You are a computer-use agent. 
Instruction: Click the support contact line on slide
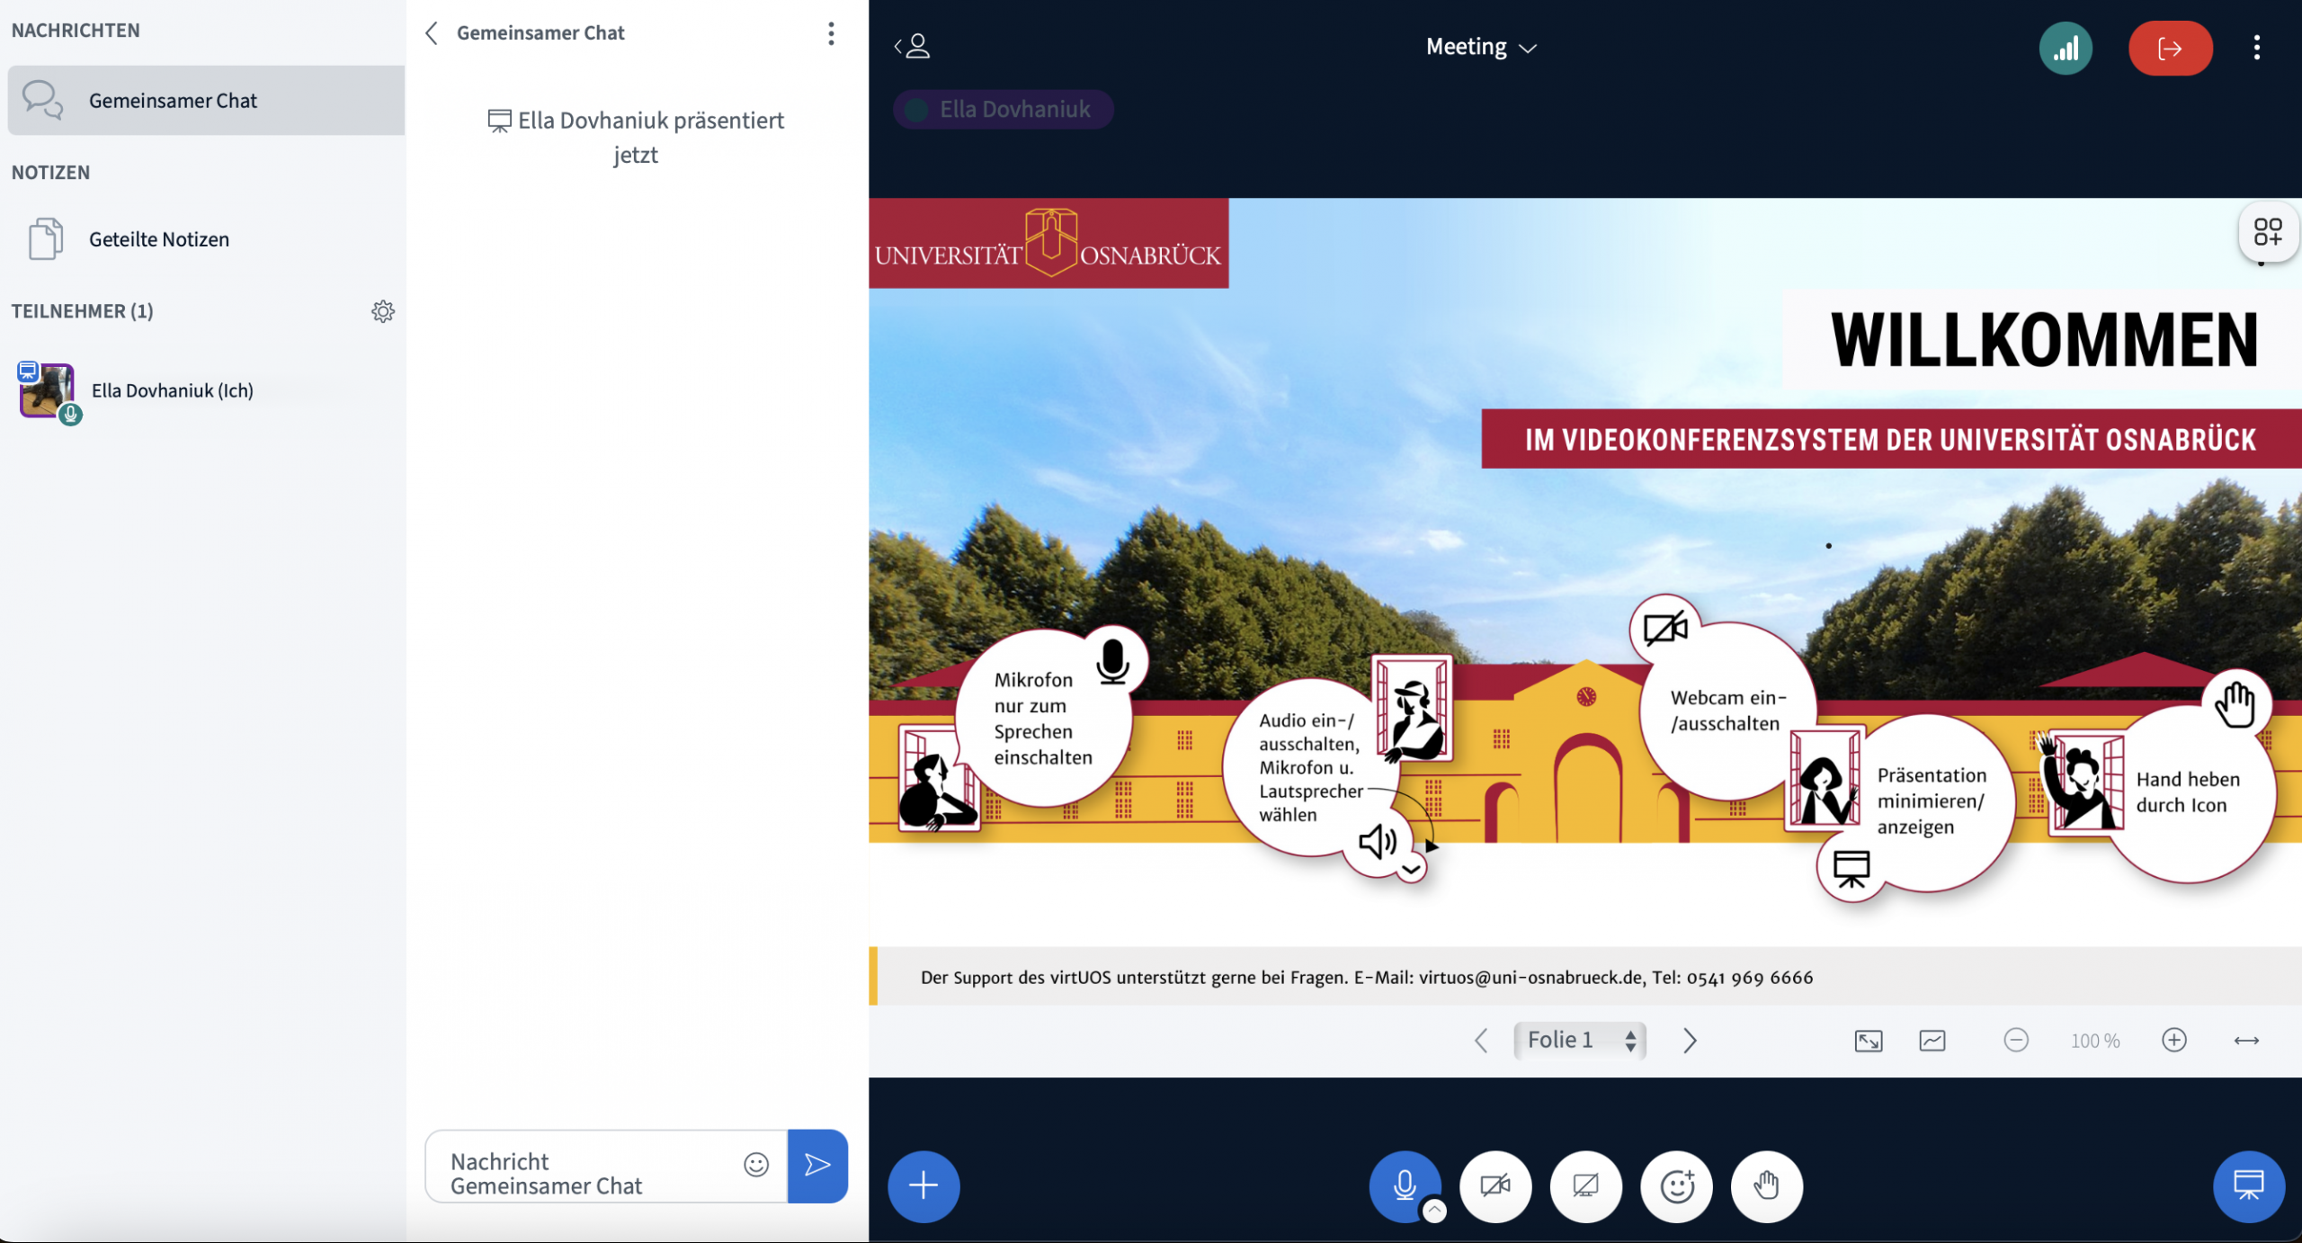click(x=1367, y=977)
